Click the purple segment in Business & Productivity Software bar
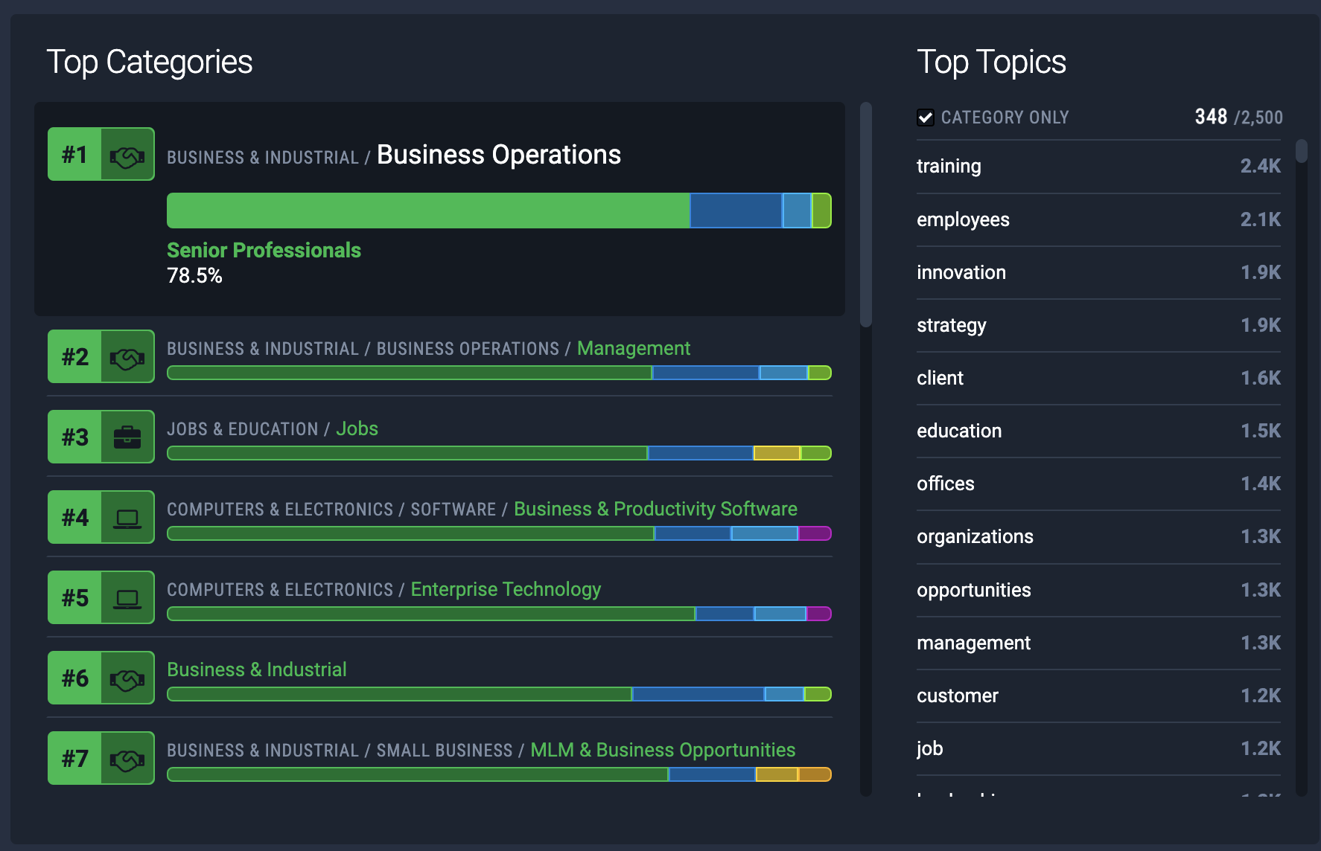The width and height of the screenshot is (1321, 851). (x=815, y=533)
